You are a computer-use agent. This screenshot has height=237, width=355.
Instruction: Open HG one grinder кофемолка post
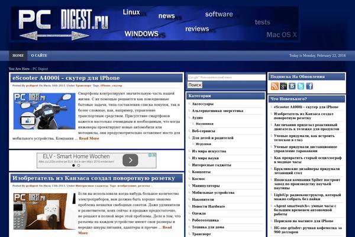click(x=308, y=230)
